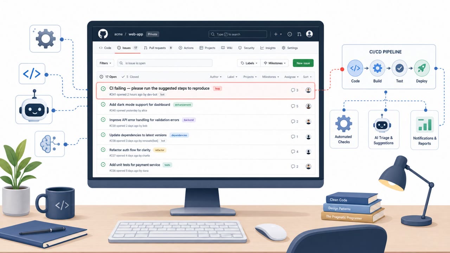Go to the web-app repository link
Image resolution: width=450 pixels, height=253 pixels.
tap(136, 34)
